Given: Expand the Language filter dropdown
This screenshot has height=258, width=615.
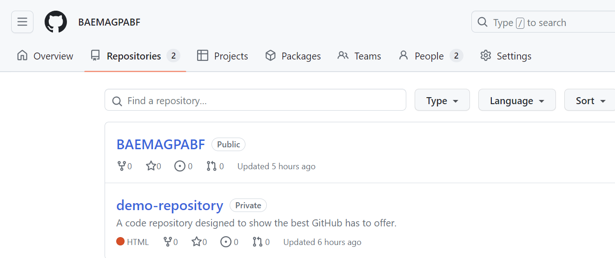Looking at the screenshot, I should click(x=517, y=100).
